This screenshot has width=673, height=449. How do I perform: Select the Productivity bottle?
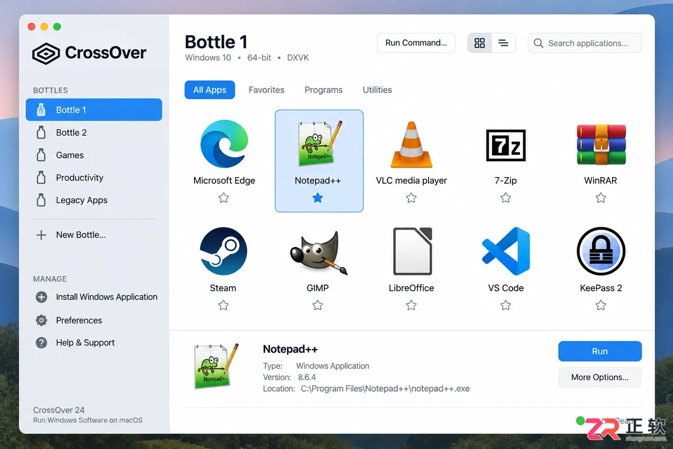tap(94, 177)
